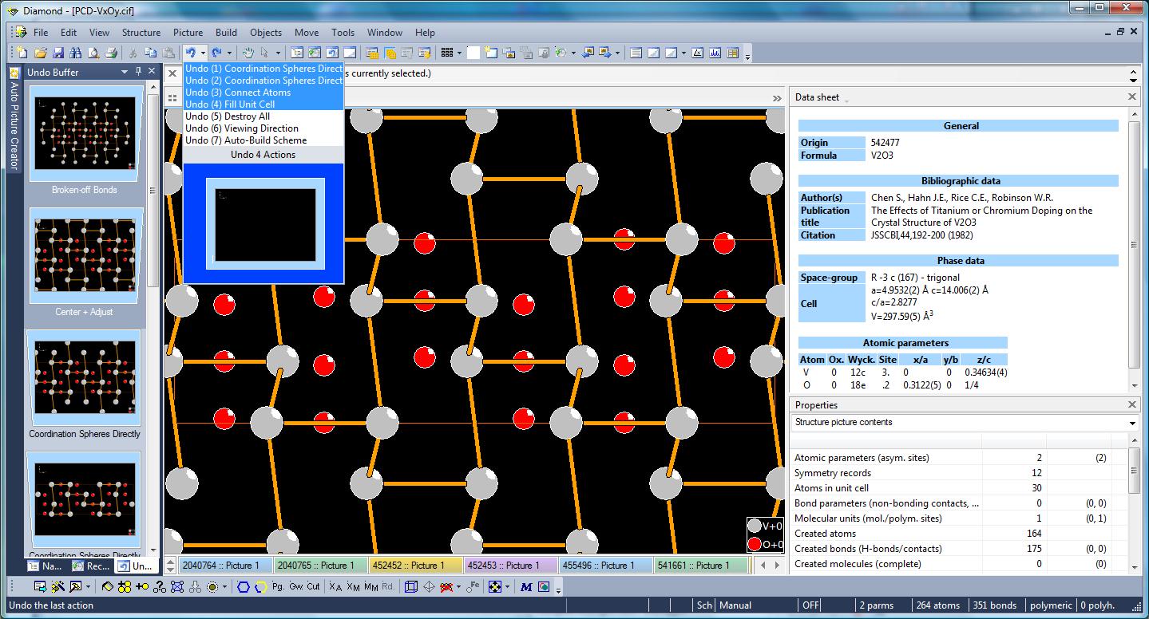Select the hand tracking tool icon
Viewport: 1149px width, 619px height.
pyautogui.click(x=248, y=53)
